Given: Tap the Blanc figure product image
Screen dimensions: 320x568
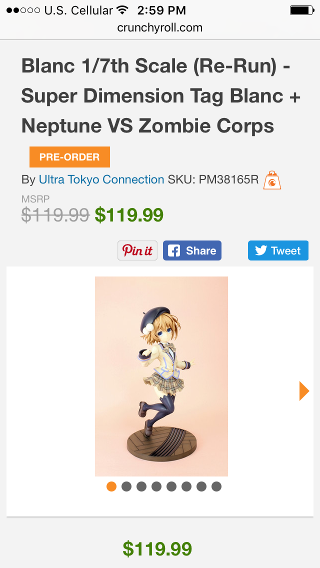Looking at the screenshot, I should click(x=161, y=376).
